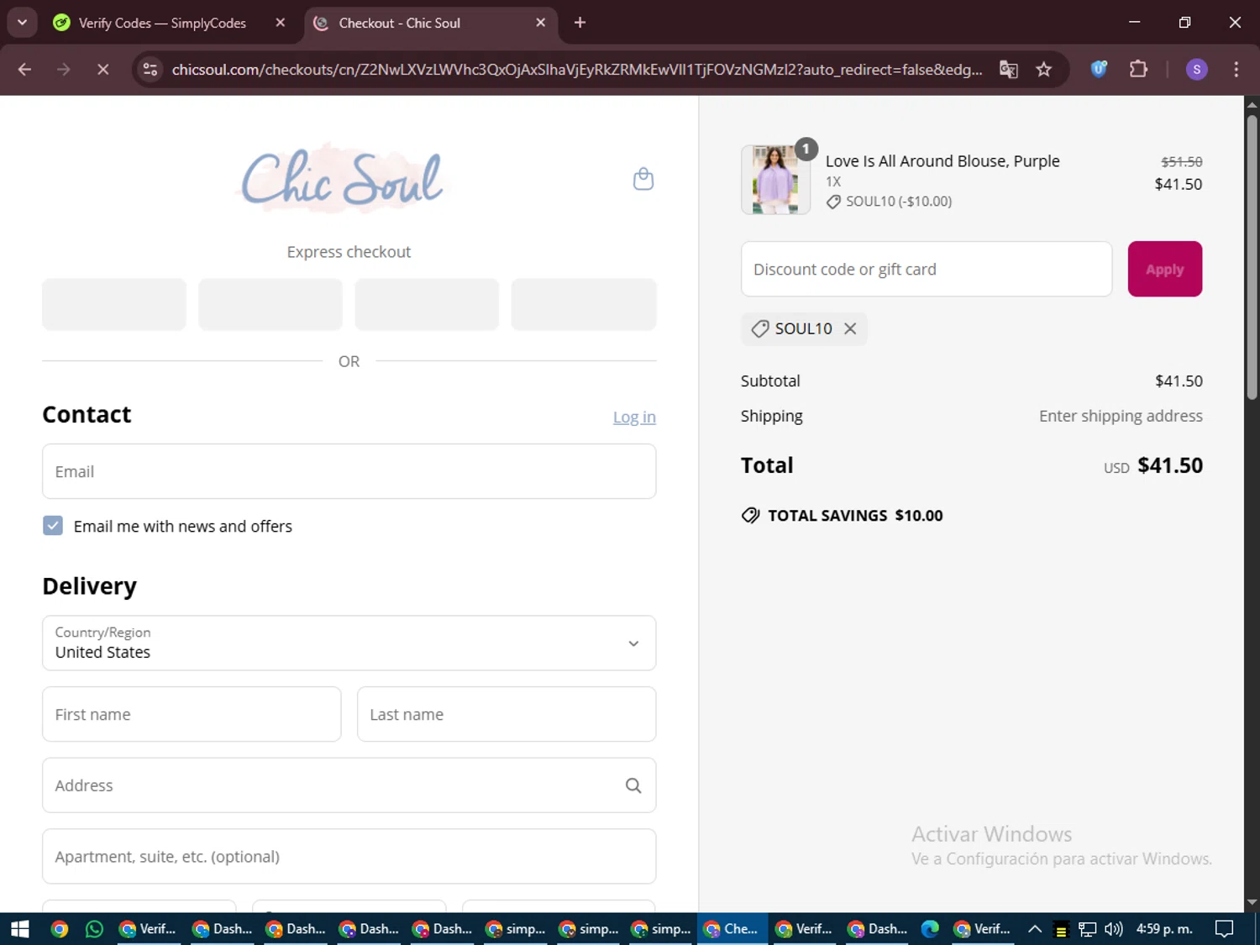
Task: Click the Chic Soul logo
Action: coord(343,178)
